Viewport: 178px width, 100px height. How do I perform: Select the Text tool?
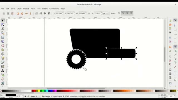3,71
